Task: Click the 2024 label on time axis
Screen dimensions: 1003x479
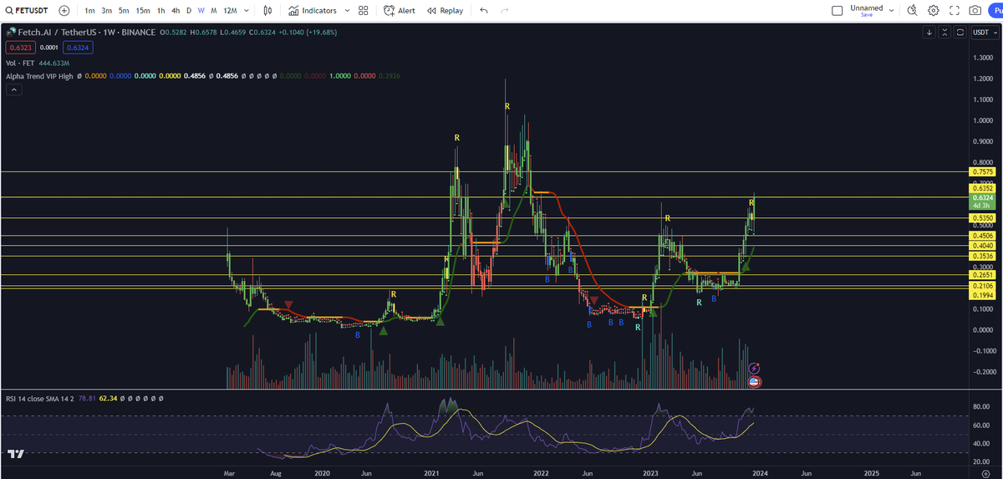Action: (x=761, y=472)
